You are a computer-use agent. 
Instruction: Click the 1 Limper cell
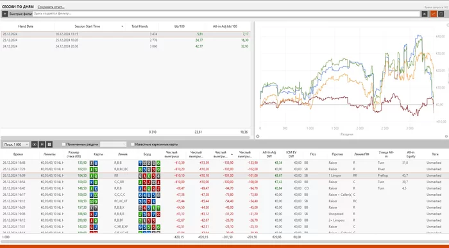point(334,175)
